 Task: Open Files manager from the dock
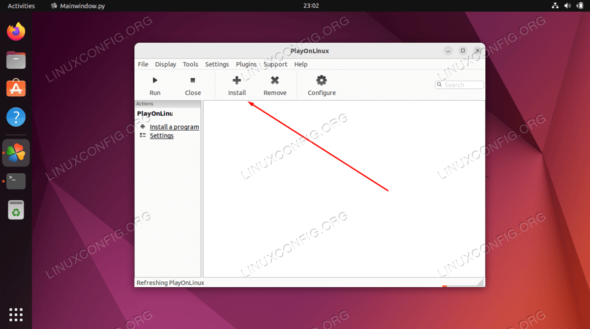[16, 60]
